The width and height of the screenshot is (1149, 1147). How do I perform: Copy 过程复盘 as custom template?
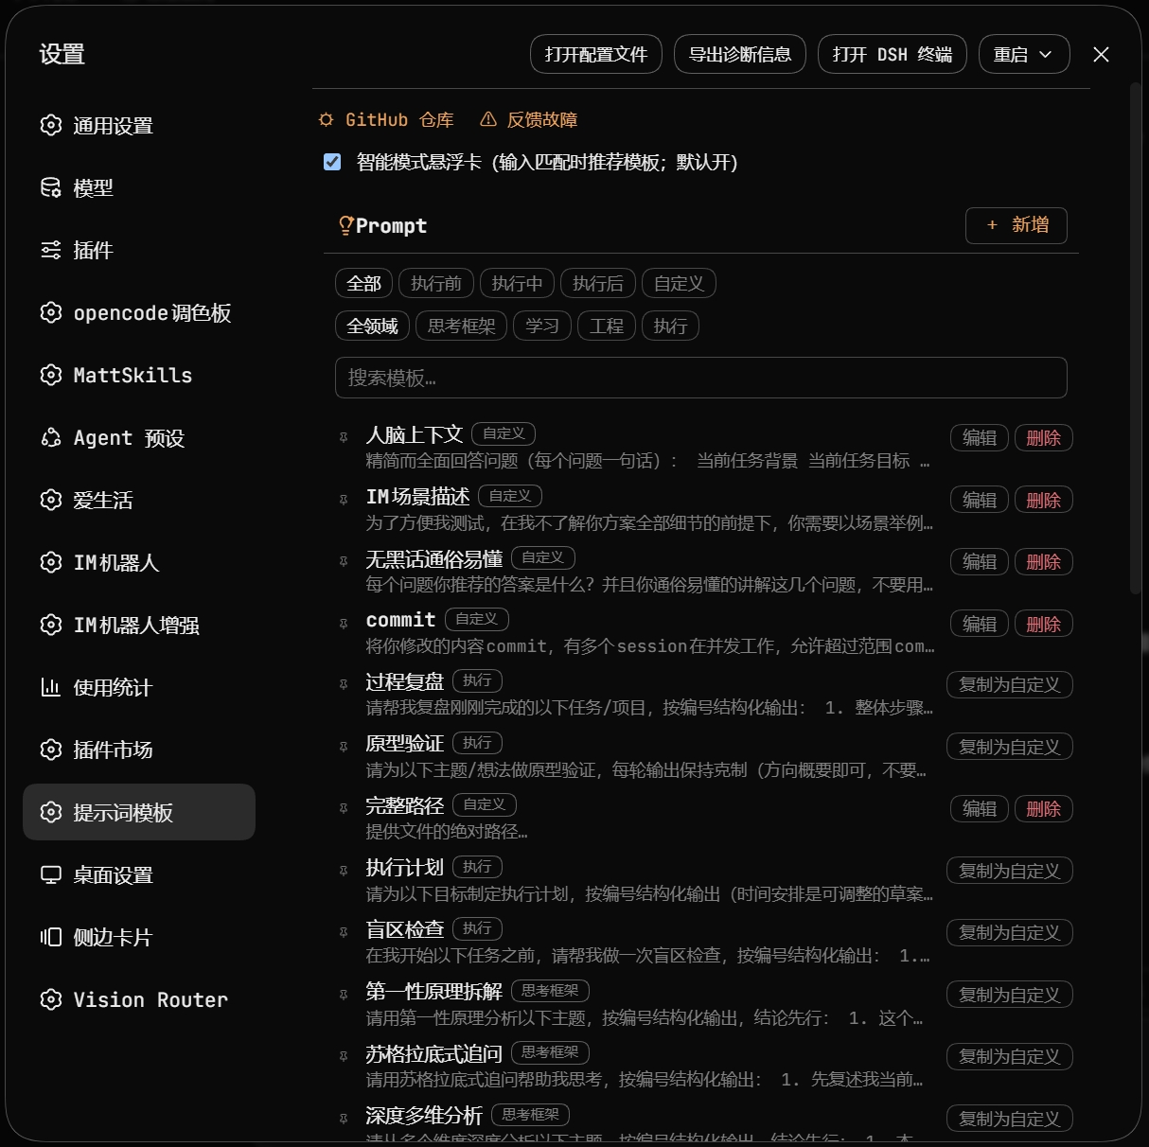[1010, 684]
